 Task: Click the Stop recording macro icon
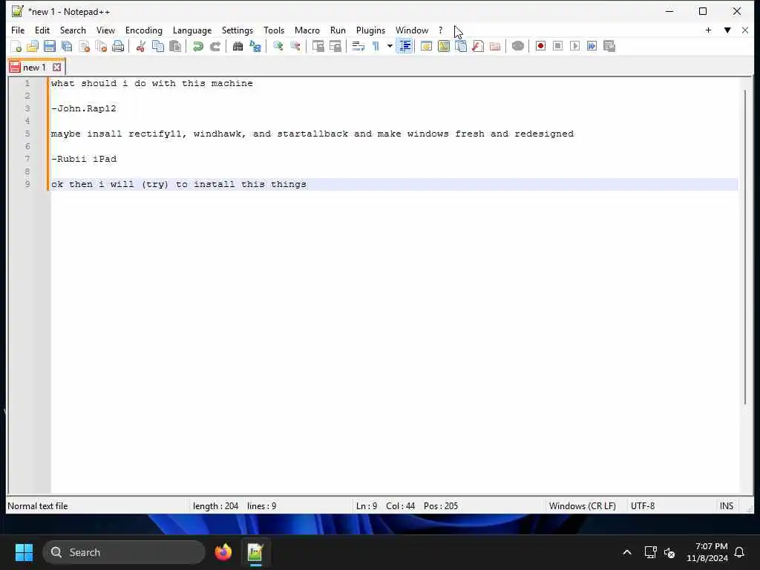[x=558, y=46]
